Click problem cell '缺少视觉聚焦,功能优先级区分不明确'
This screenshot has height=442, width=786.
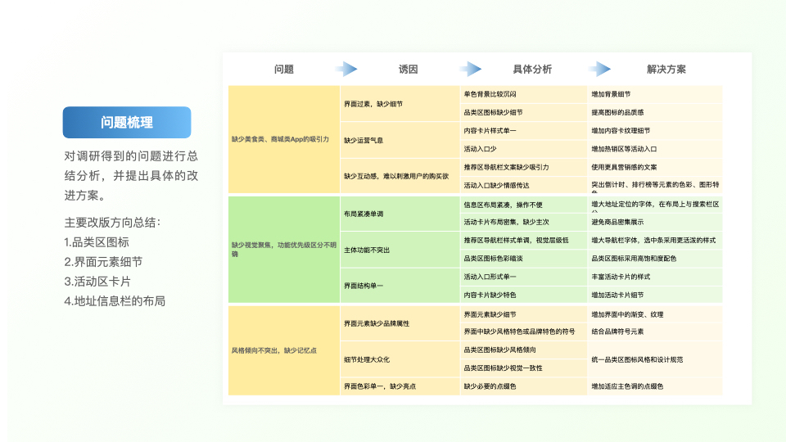coord(284,250)
